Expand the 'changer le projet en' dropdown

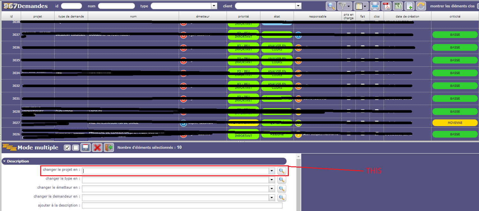tap(272, 171)
